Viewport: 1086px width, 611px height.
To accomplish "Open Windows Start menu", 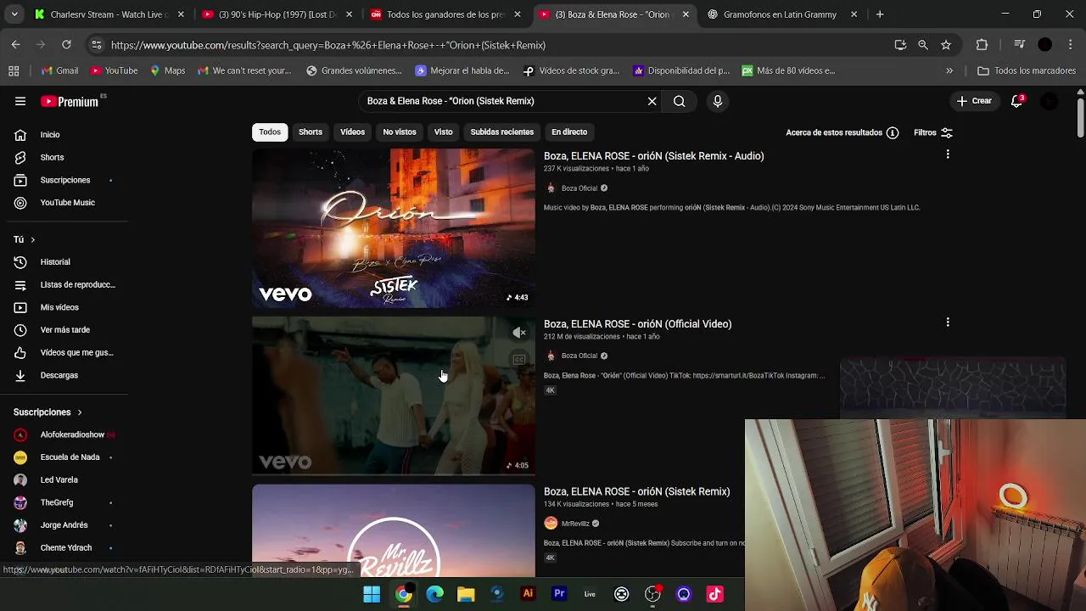I will coord(372,594).
